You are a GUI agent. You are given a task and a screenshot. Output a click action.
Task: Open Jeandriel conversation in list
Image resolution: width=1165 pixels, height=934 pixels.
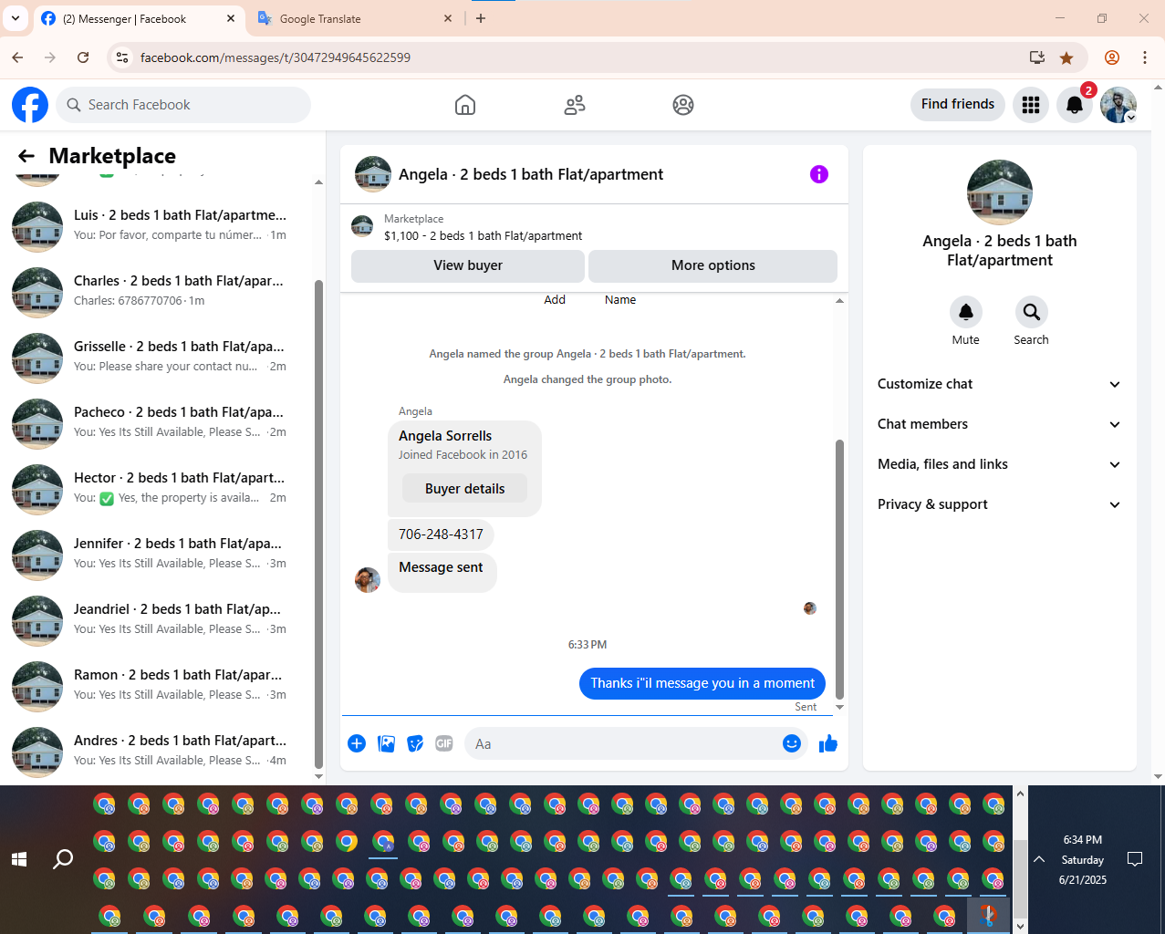pyautogui.click(x=161, y=619)
